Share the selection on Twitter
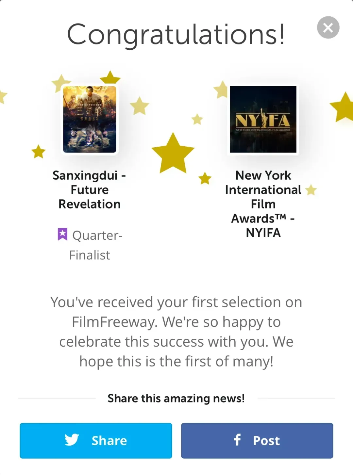The width and height of the screenshot is (353, 475). pos(96,440)
